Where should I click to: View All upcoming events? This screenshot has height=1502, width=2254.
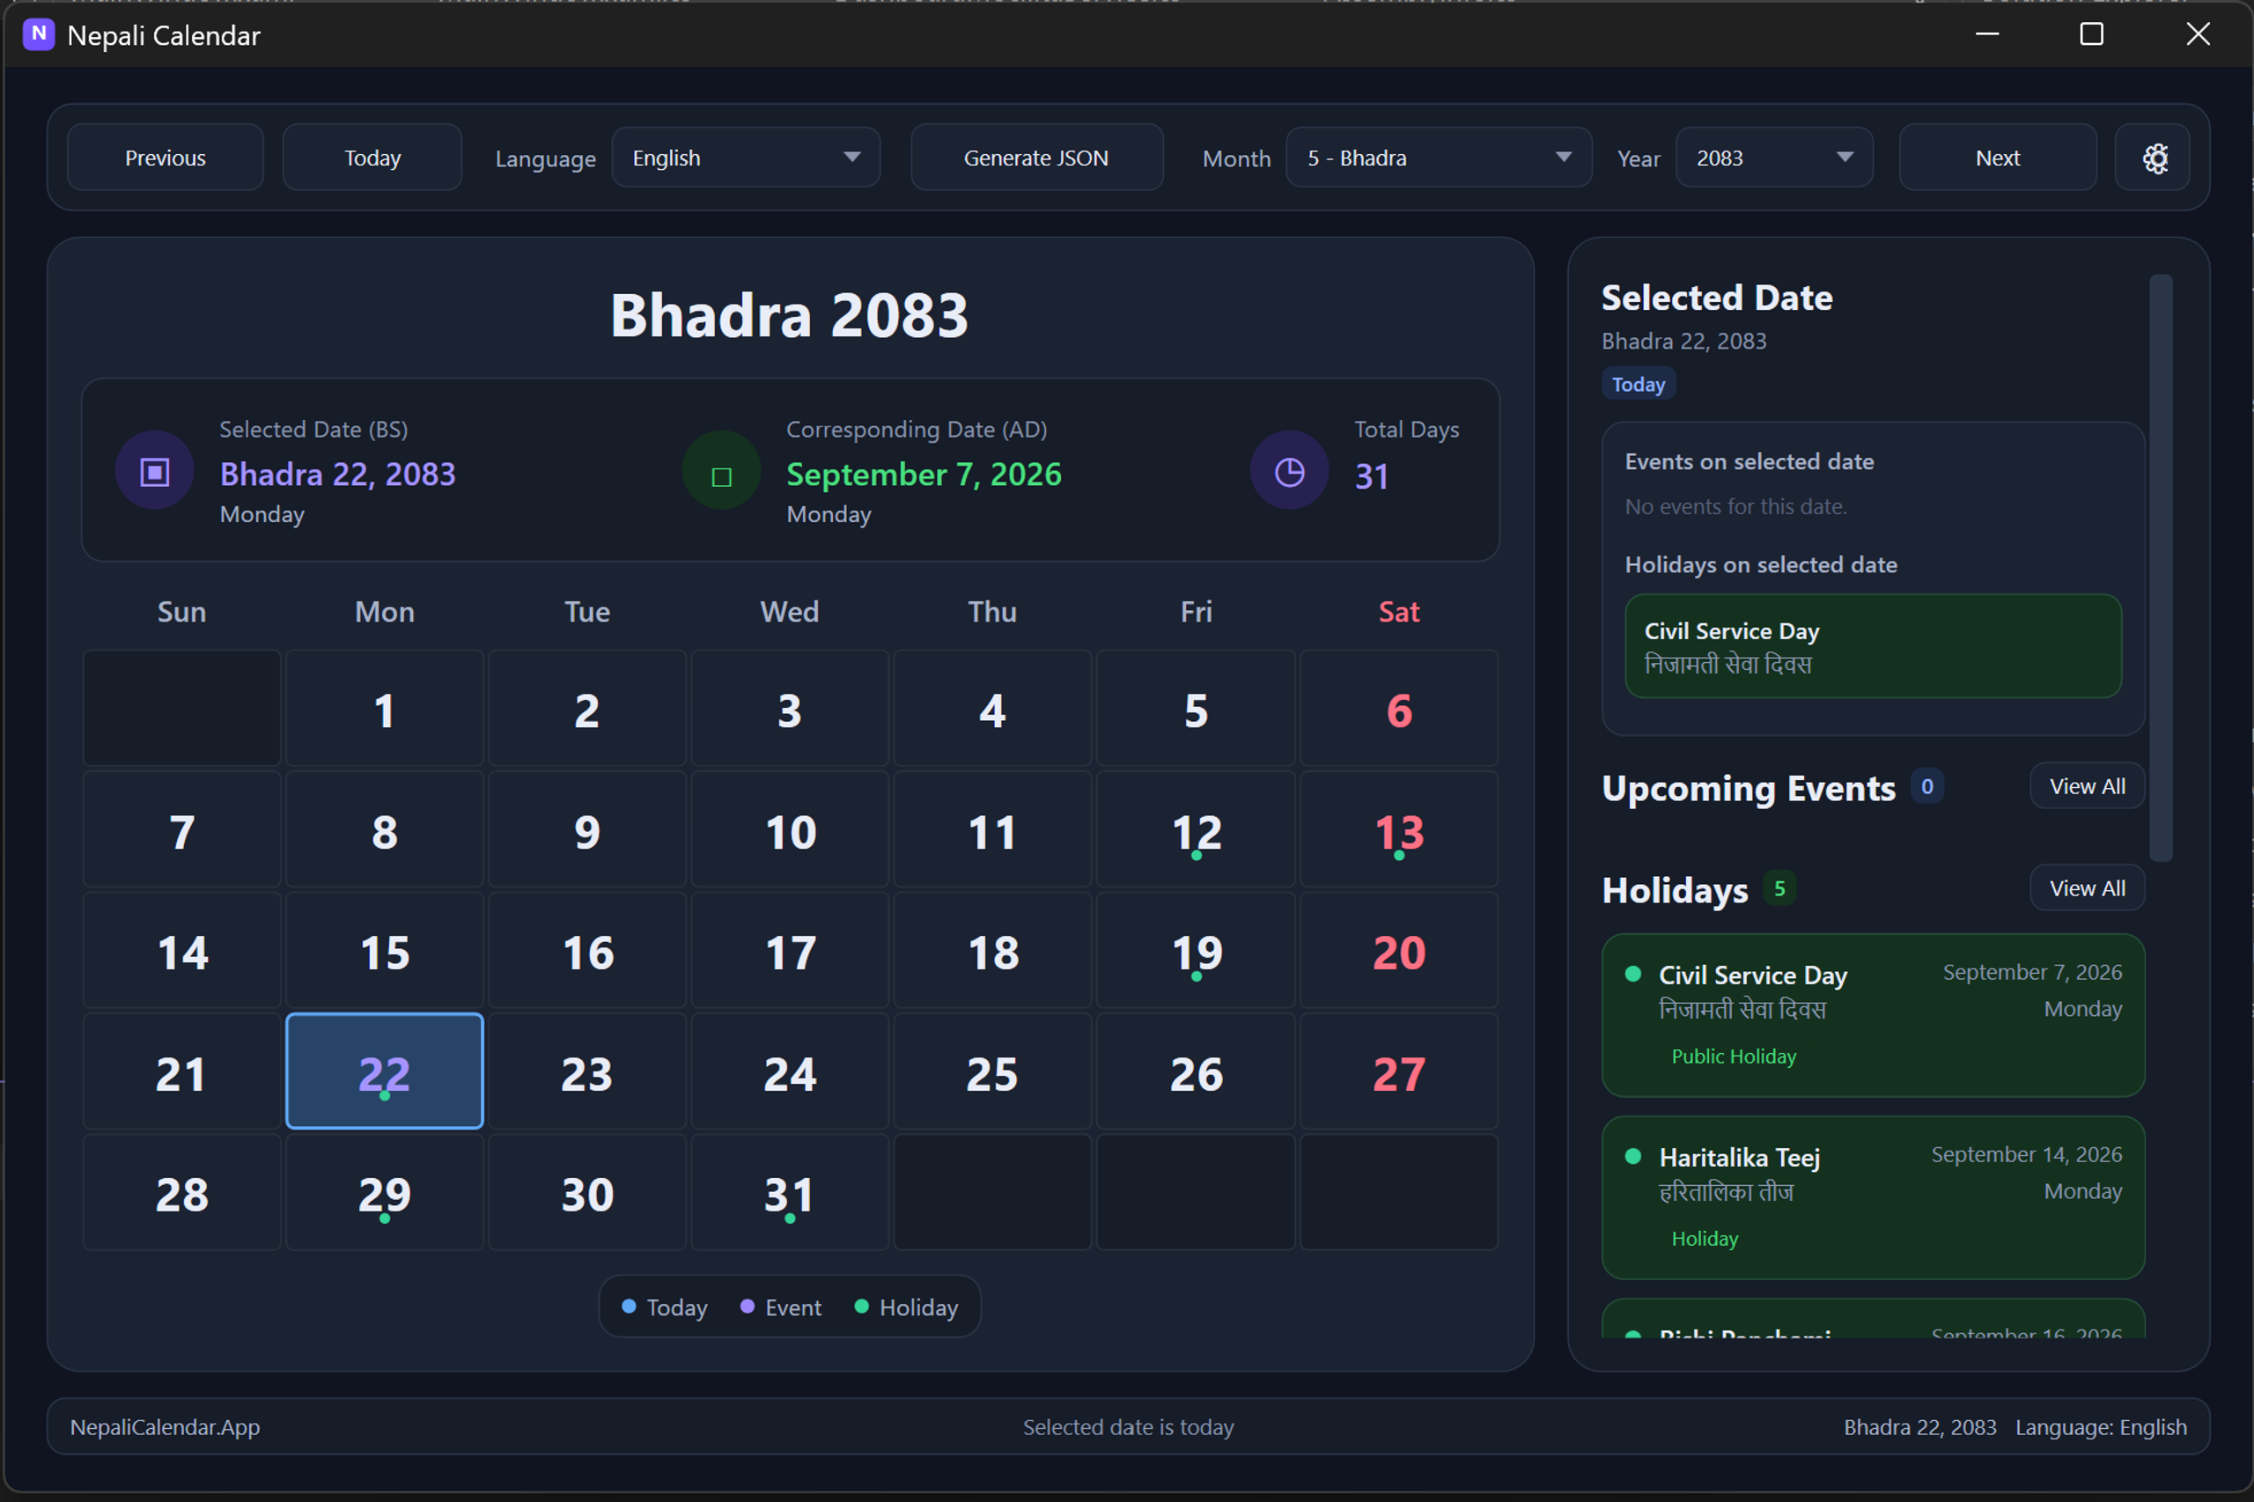2087,786
